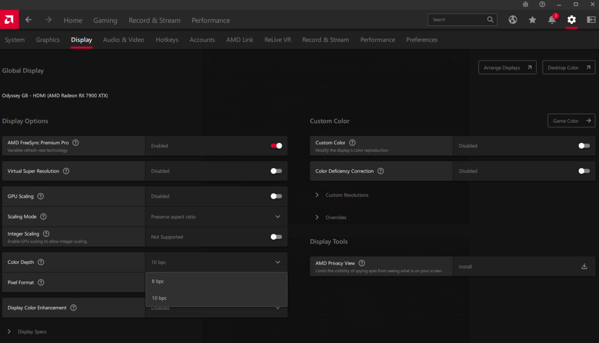Click the Arrange Displays button
Image resolution: width=599 pixels, height=343 pixels.
(x=507, y=67)
